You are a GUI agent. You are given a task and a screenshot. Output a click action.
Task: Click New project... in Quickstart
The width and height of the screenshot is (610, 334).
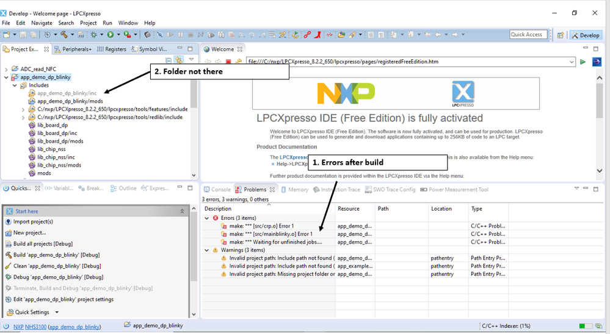29,233
